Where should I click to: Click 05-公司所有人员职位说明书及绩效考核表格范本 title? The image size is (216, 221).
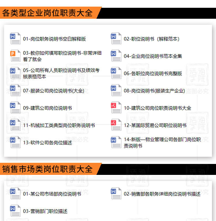tap(61, 73)
